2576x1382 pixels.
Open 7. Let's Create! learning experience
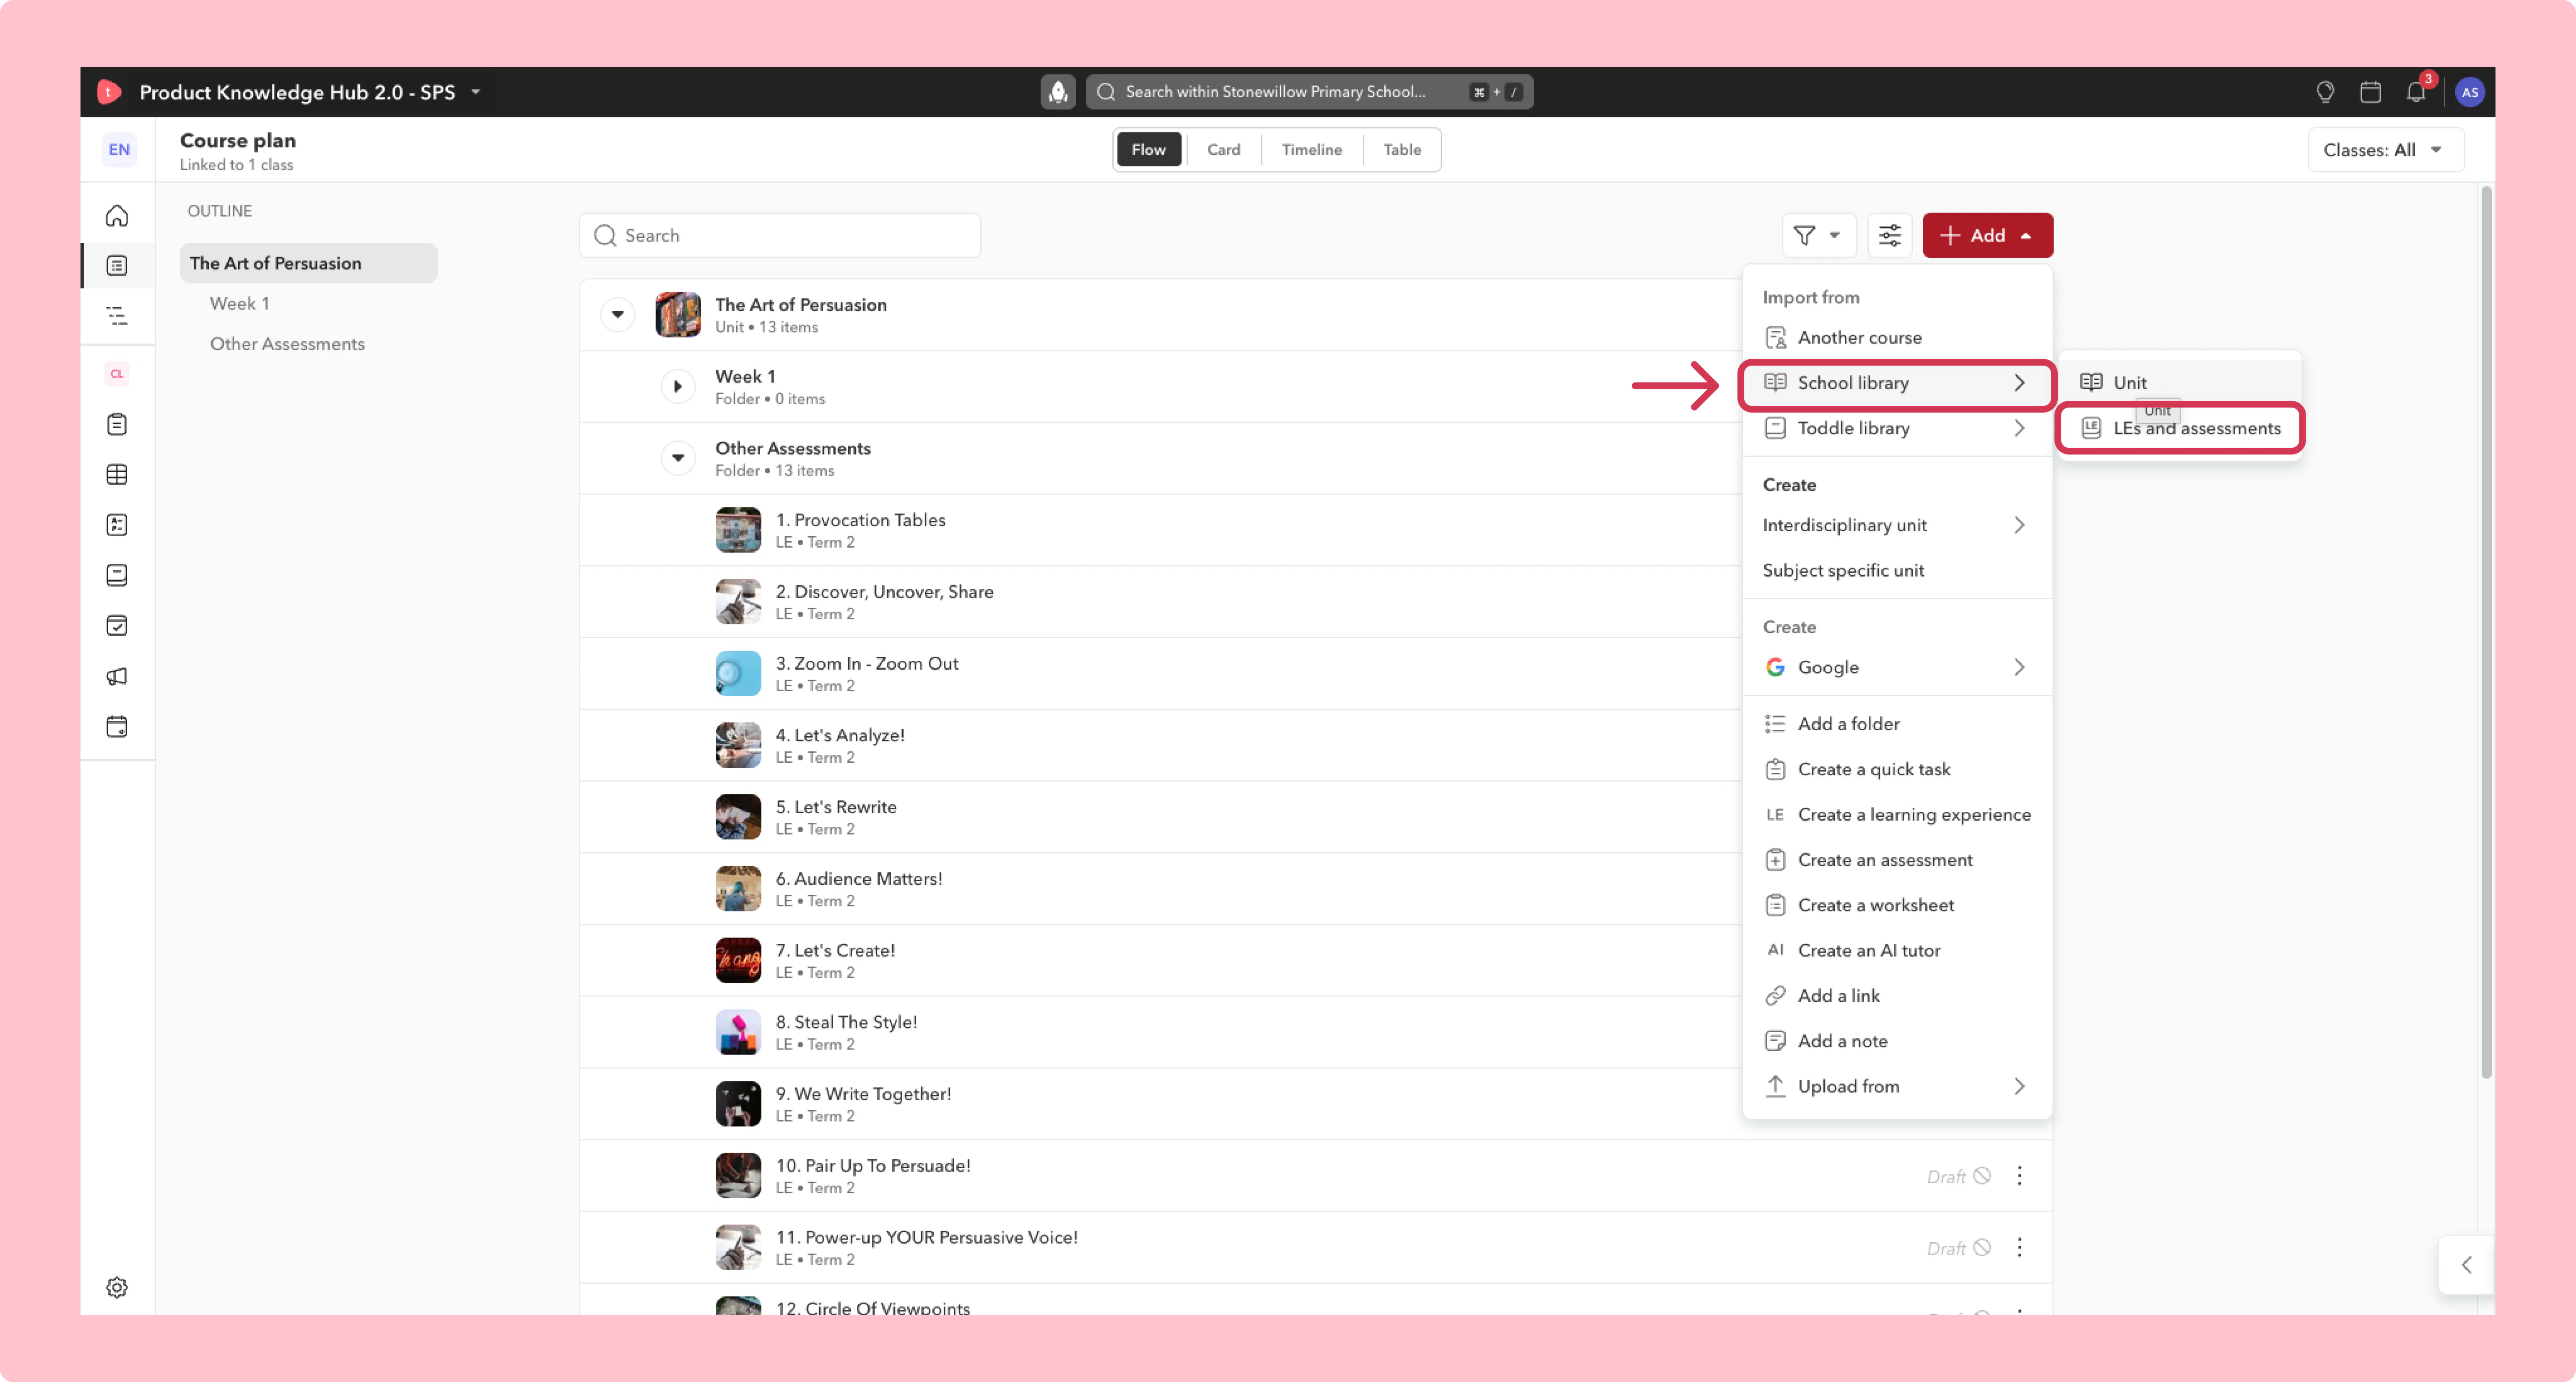point(835,950)
